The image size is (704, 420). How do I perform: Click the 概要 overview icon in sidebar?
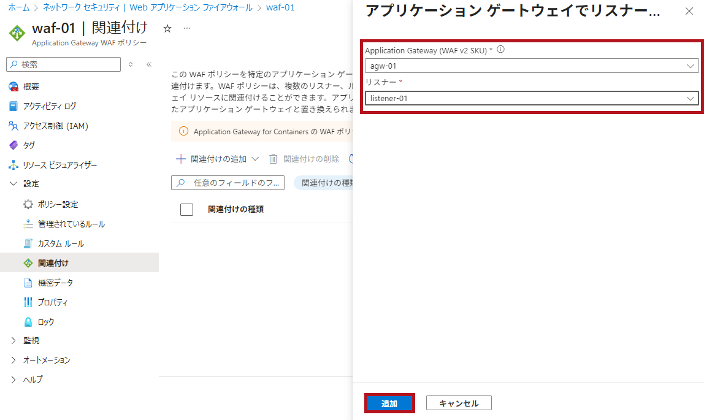point(13,86)
